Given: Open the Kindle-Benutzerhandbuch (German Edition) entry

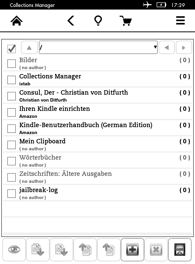Looking at the screenshot, I should (98, 128).
